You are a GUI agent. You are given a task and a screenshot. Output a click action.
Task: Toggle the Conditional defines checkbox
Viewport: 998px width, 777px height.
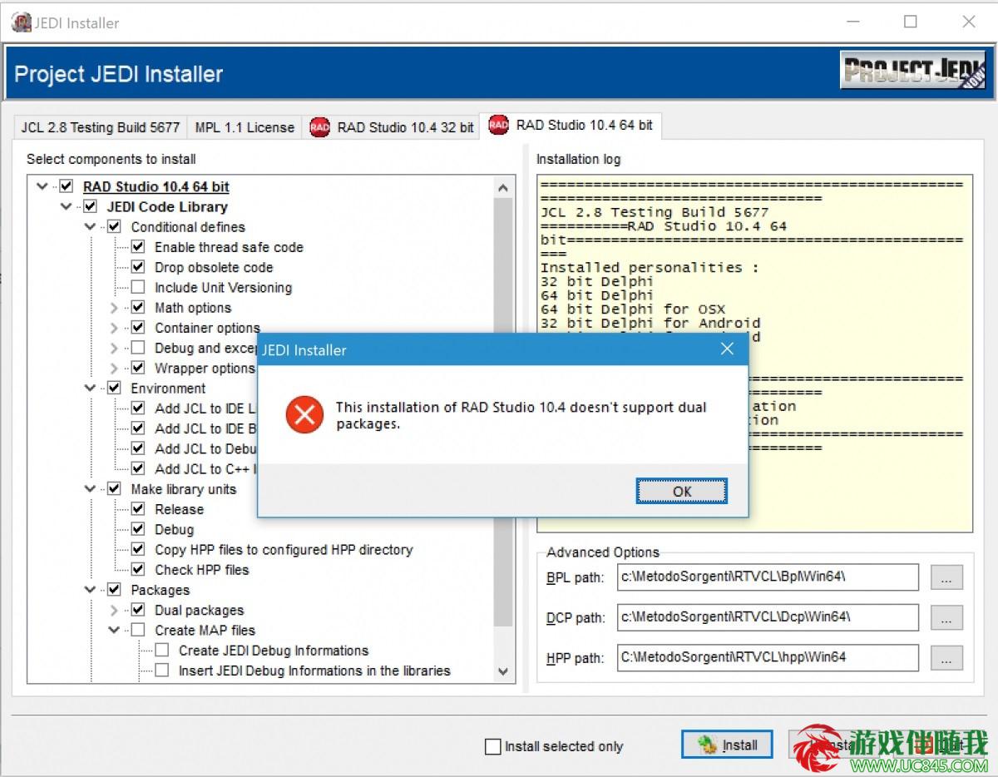tap(115, 226)
